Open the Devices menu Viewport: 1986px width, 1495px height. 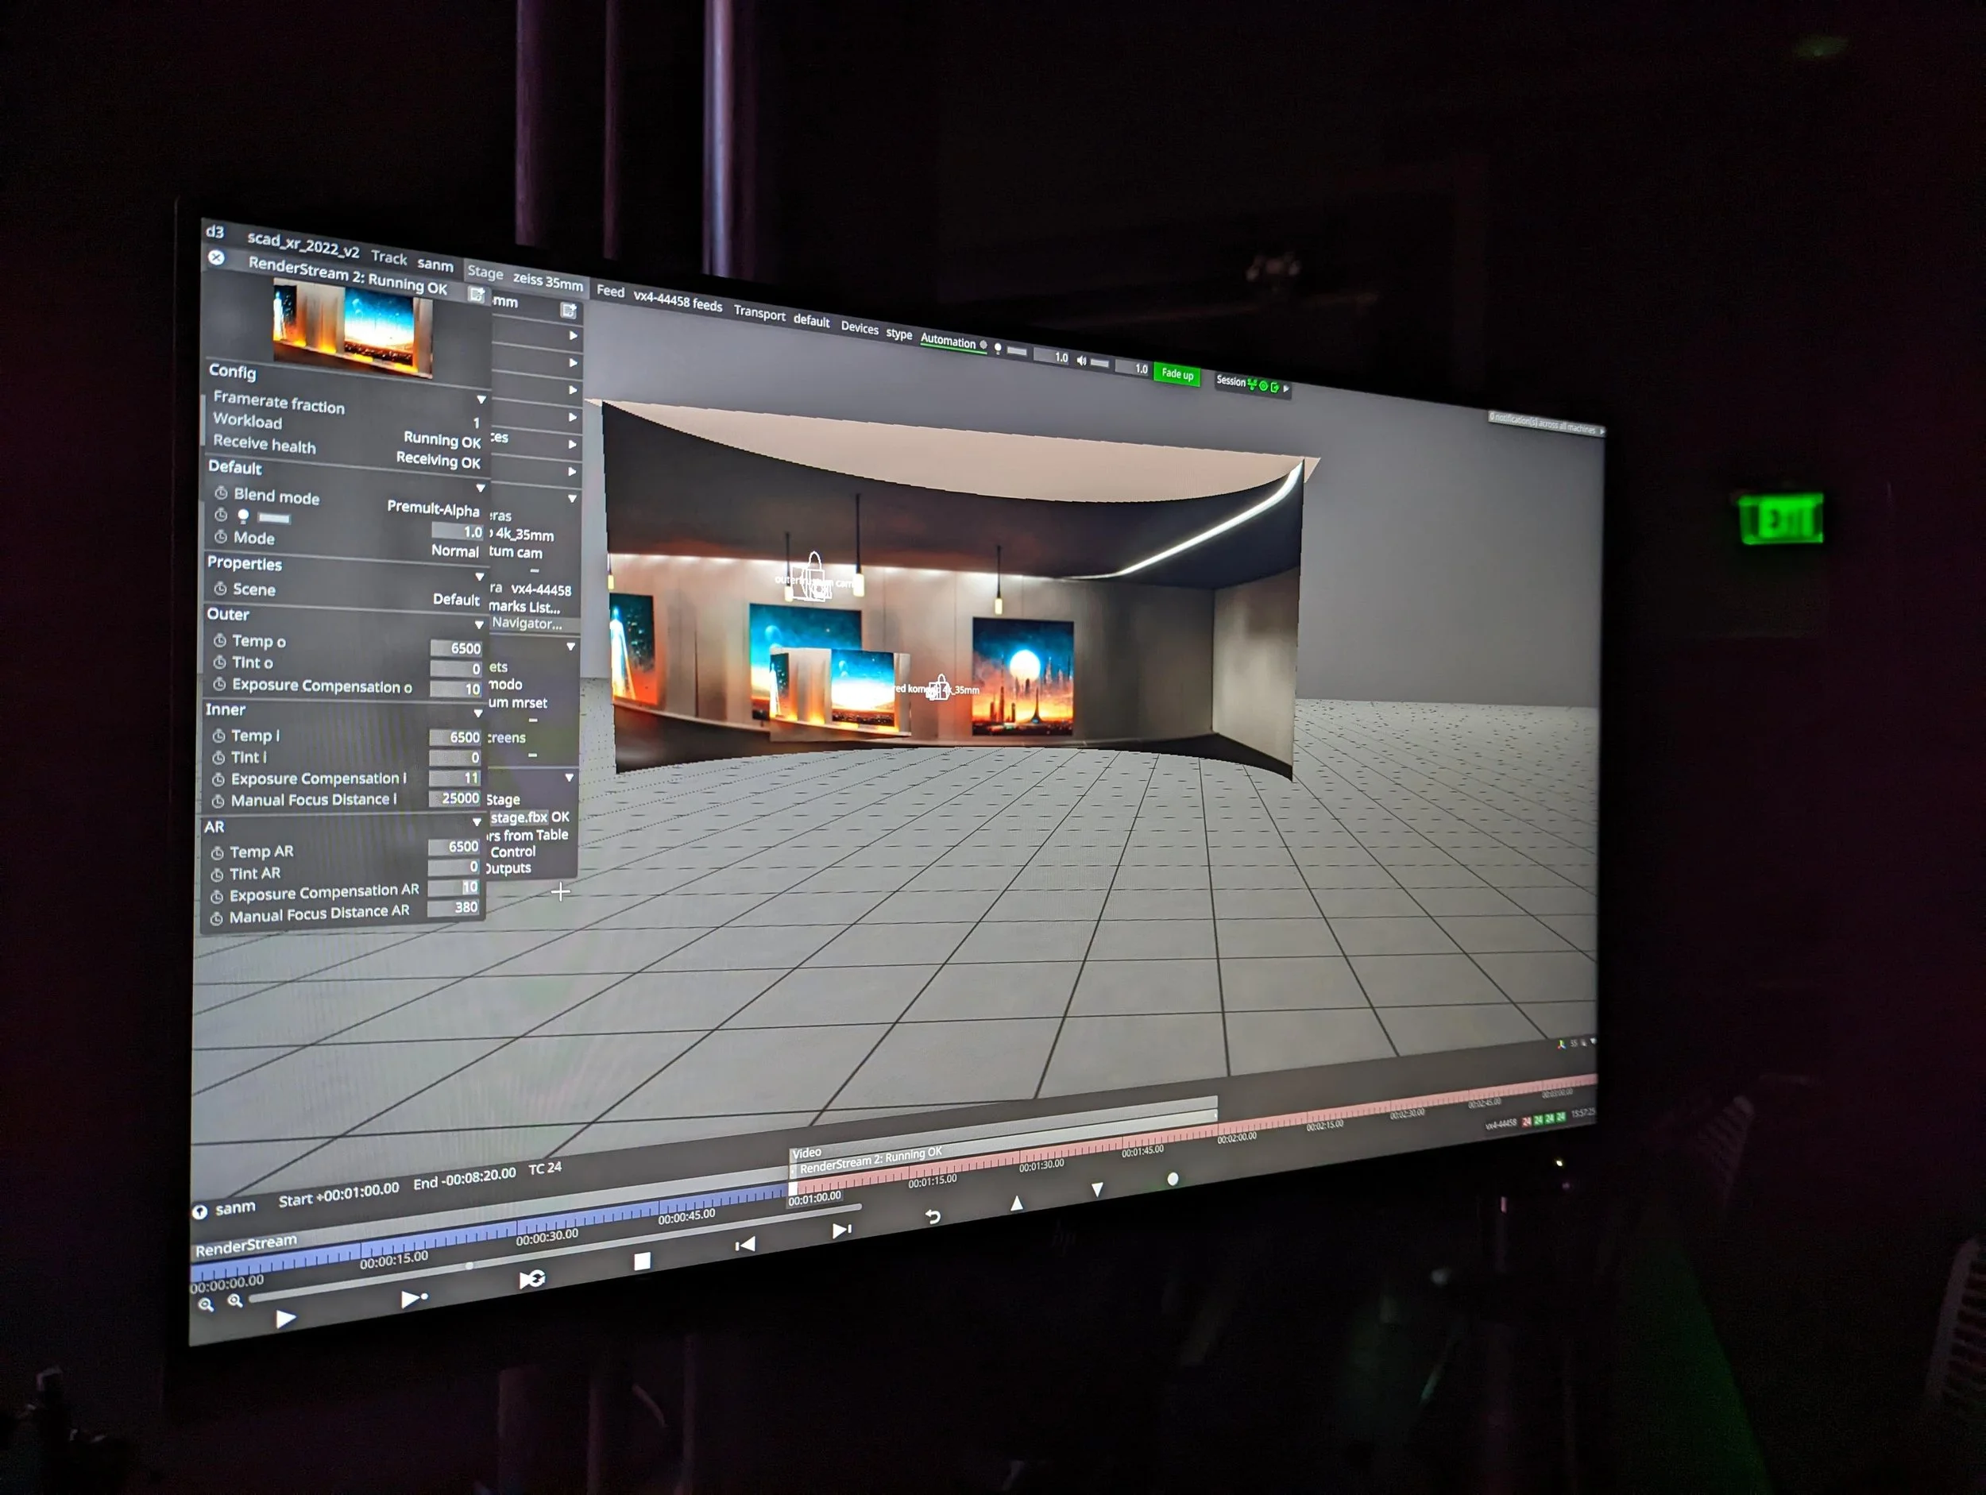(x=860, y=328)
